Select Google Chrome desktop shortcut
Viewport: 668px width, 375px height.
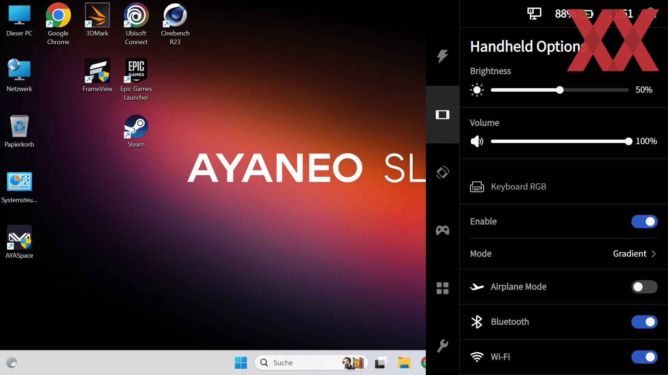click(x=58, y=24)
